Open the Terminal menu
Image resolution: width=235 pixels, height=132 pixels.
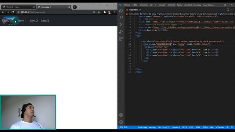pyautogui.click(x=171, y=5)
